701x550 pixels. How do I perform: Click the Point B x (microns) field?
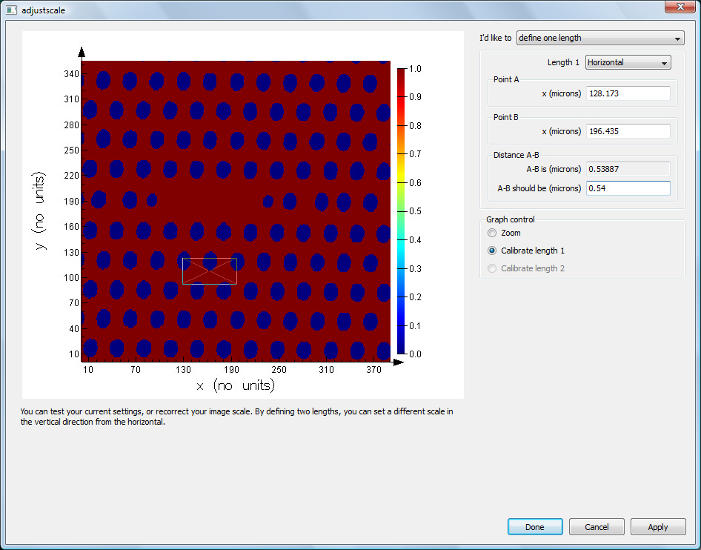628,131
